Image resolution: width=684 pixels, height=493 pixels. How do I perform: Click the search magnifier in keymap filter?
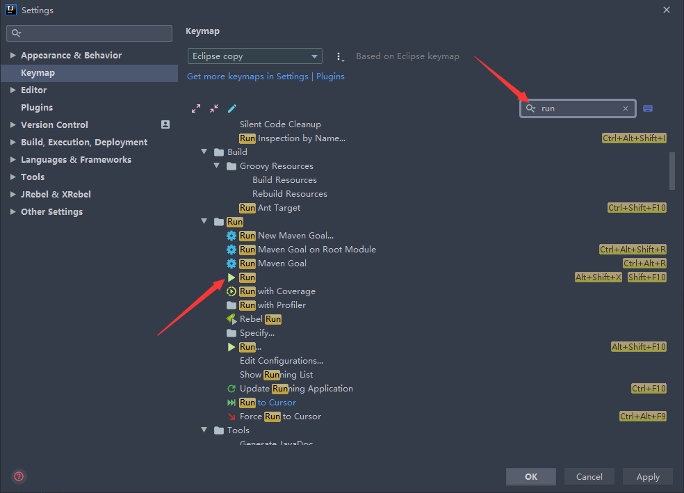coord(530,108)
